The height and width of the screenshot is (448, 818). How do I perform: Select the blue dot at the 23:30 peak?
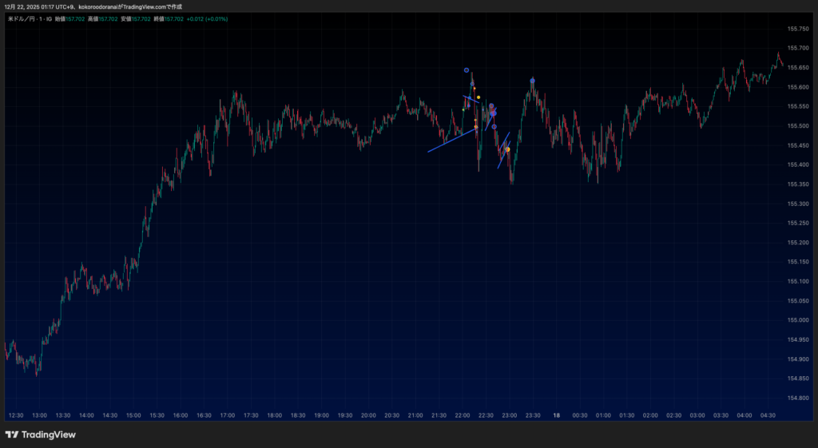click(x=532, y=81)
